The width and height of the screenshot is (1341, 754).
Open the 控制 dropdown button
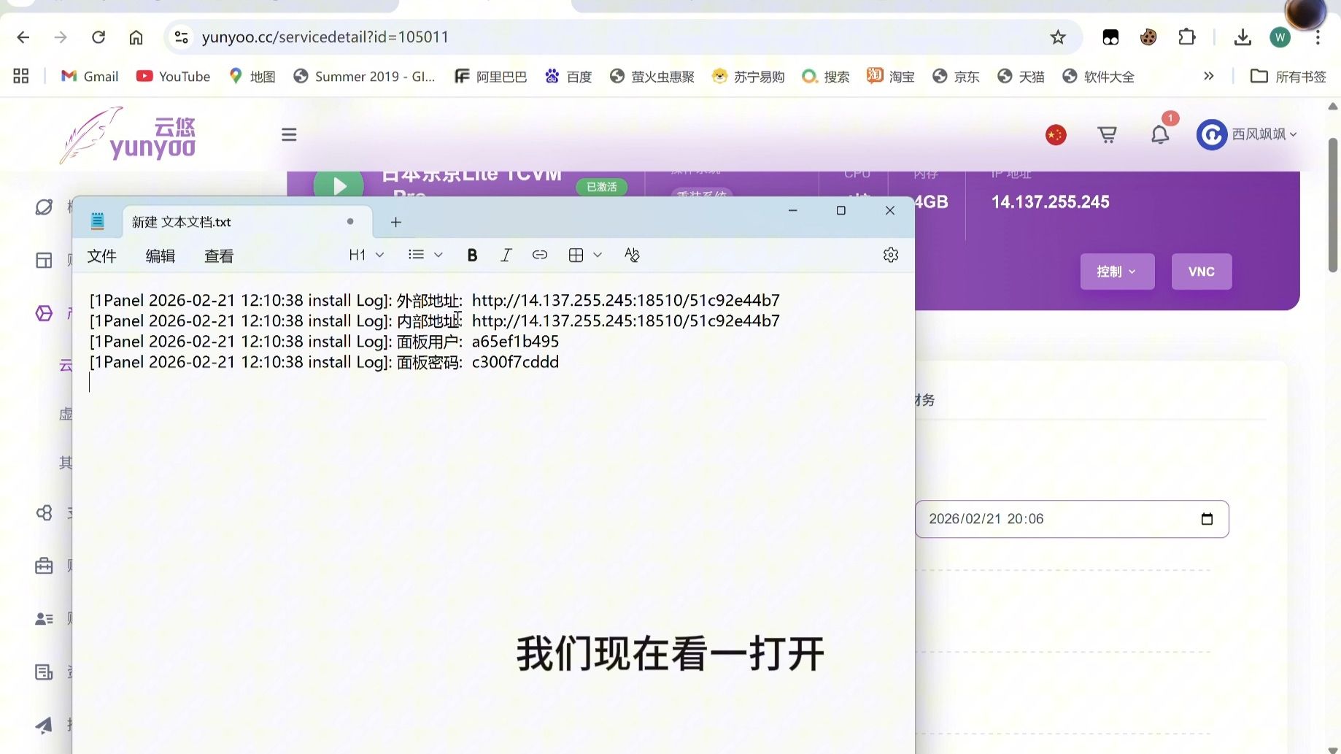click(1117, 272)
